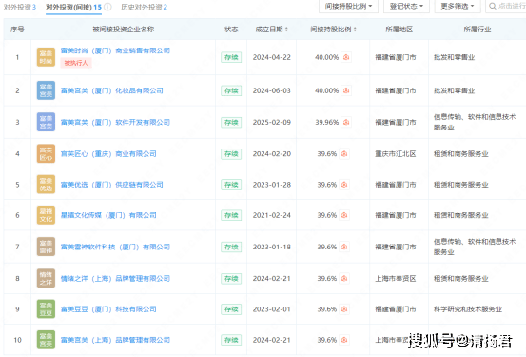Click the 39.96% shareholding value
Screen dimensions: 526x357
point(327,122)
